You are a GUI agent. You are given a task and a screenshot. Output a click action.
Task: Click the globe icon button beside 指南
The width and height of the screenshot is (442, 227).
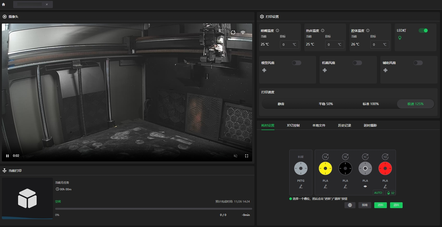click(350, 205)
